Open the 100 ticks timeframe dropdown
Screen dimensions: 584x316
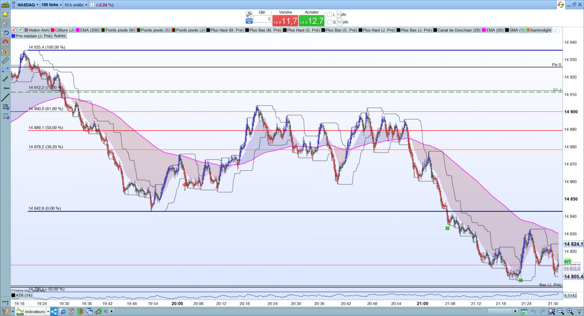pyautogui.click(x=52, y=5)
